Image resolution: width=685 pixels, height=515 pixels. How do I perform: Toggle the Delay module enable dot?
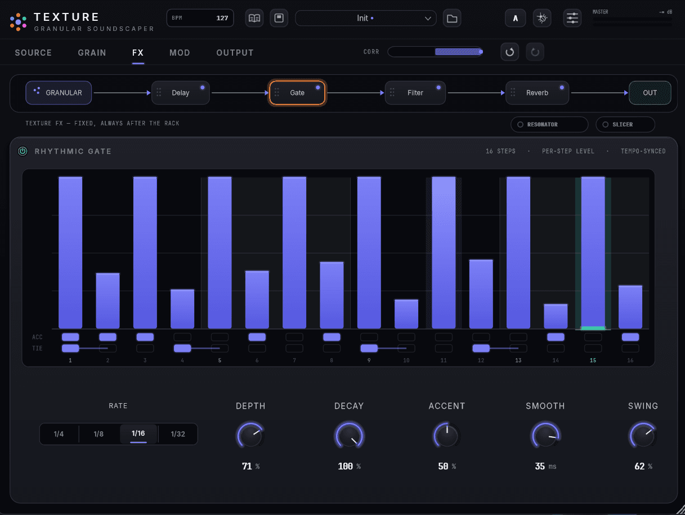click(202, 88)
